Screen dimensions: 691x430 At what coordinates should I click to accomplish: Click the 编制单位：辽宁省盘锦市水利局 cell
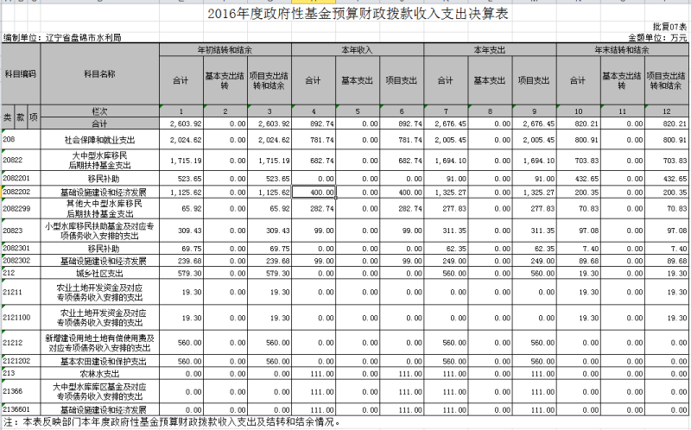click(x=62, y=38)
